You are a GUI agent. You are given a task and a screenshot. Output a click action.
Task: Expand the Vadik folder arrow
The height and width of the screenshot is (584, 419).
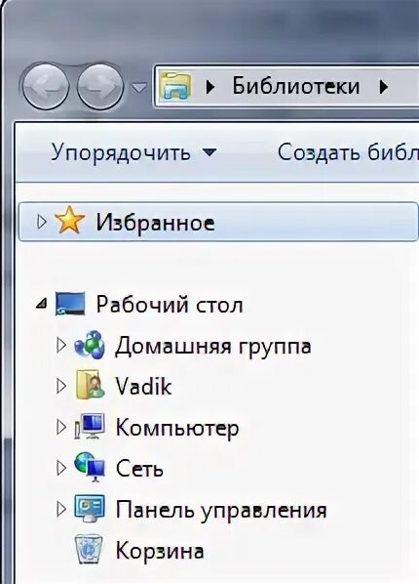coord(61,386)
